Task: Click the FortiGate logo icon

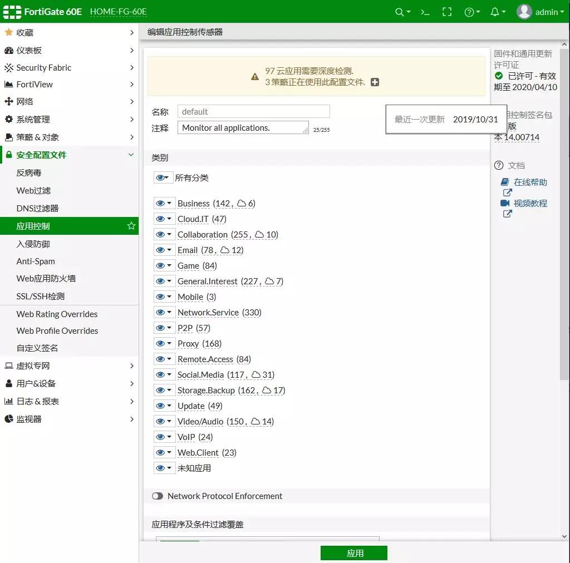Action: [12, 12]
